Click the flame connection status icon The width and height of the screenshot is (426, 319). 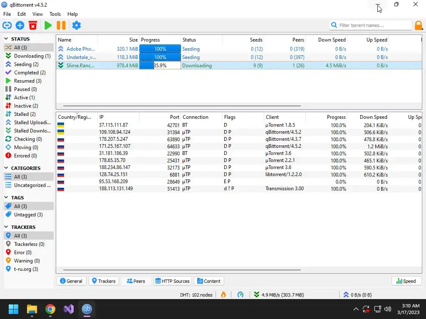(x=223, y=294)
